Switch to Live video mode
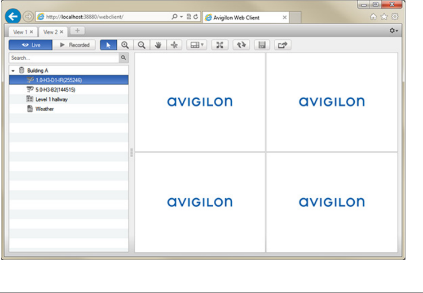The image size is (423, 293). (31, 45)
